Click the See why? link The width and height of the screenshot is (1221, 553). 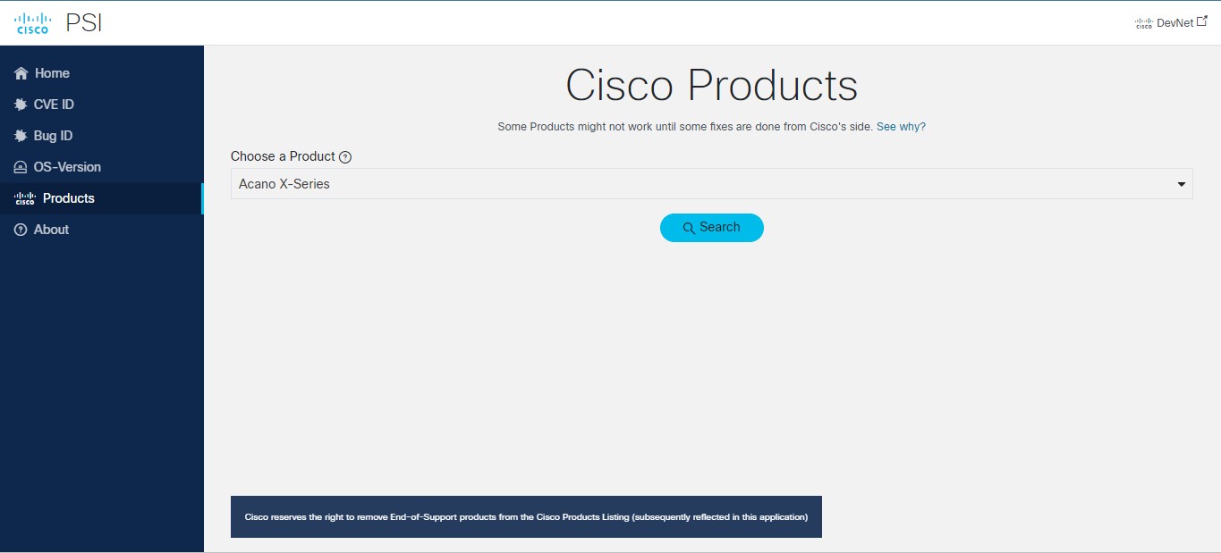901,127
